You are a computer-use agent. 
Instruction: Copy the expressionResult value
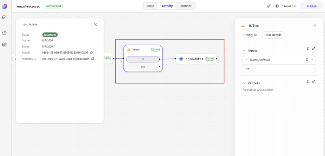tap(307, 60)
